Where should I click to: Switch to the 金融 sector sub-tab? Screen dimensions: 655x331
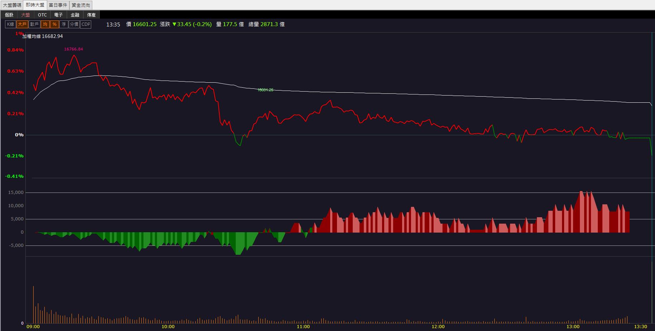[75, 15]
